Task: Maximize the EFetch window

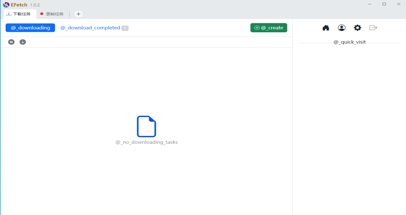Action: pyautogui.click(x=384, y=4)
